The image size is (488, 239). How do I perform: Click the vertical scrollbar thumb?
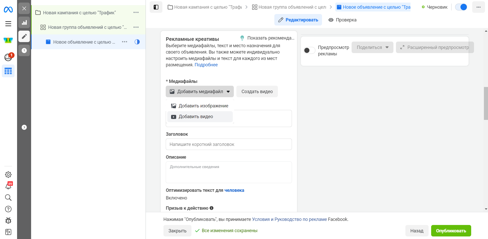coord(486,103)
